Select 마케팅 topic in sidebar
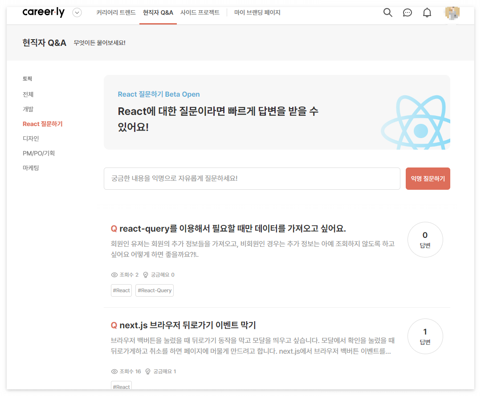This screenshot has width=481, height=396. [x=31, y=168]
